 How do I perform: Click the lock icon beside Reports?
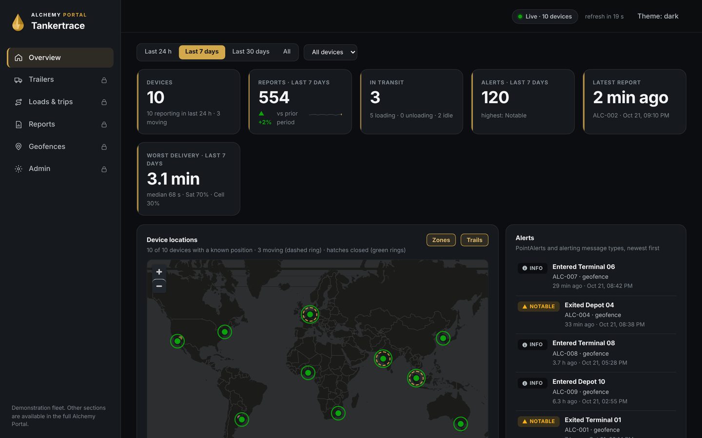pos(104,125)
